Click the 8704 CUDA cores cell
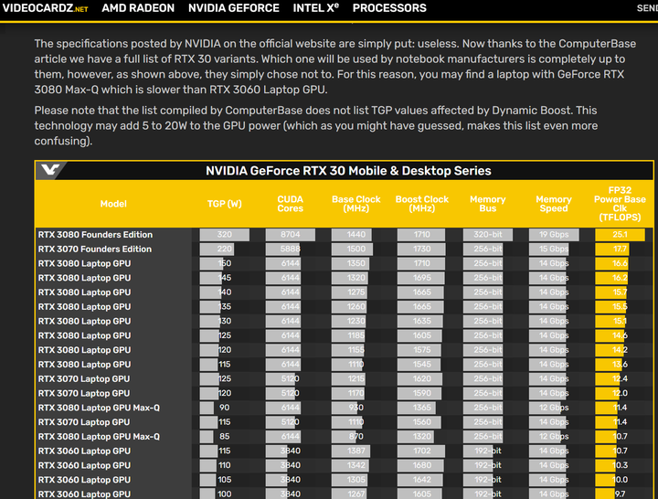Viewport: 658px width, 499px height. (x=290, y=235)
